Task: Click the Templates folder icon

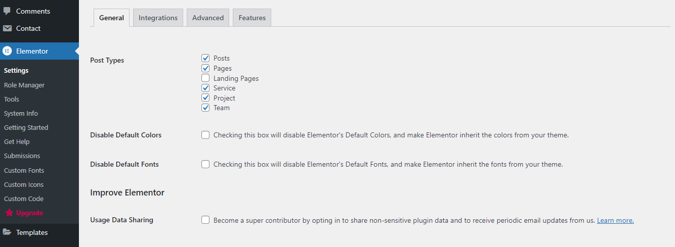Action: coord(7,232)
